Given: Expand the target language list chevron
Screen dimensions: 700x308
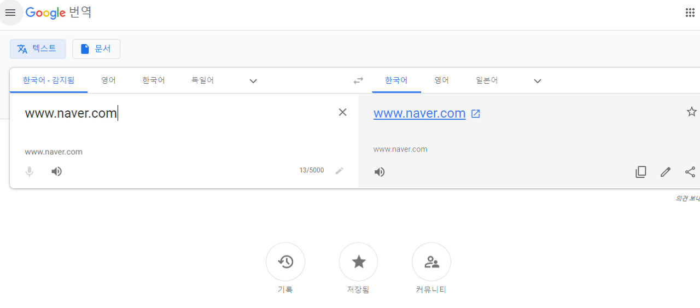Looking at the screenshot, I should tap(538, 81).
